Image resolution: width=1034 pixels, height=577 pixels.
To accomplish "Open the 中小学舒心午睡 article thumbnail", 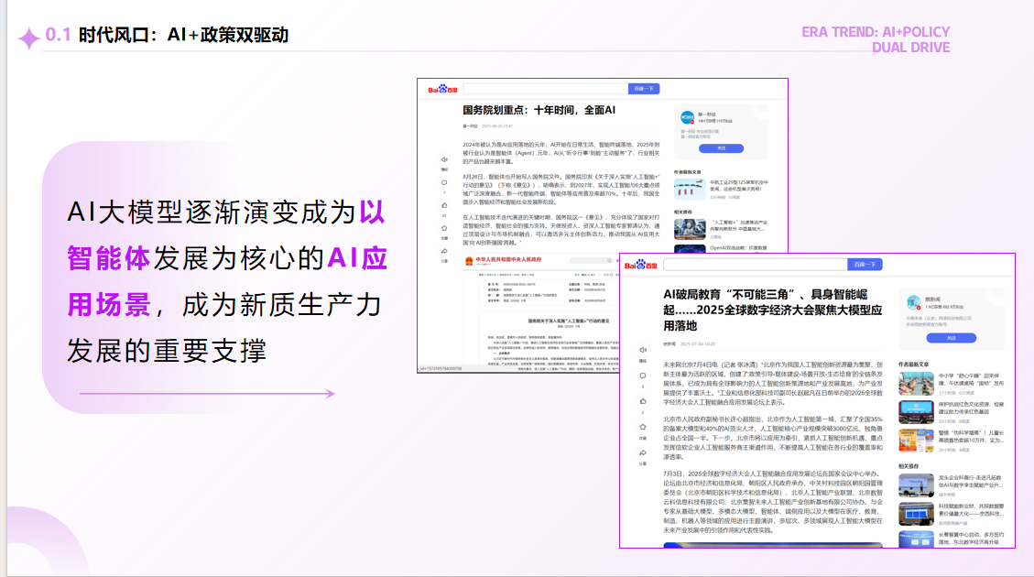I will [916, 384].
